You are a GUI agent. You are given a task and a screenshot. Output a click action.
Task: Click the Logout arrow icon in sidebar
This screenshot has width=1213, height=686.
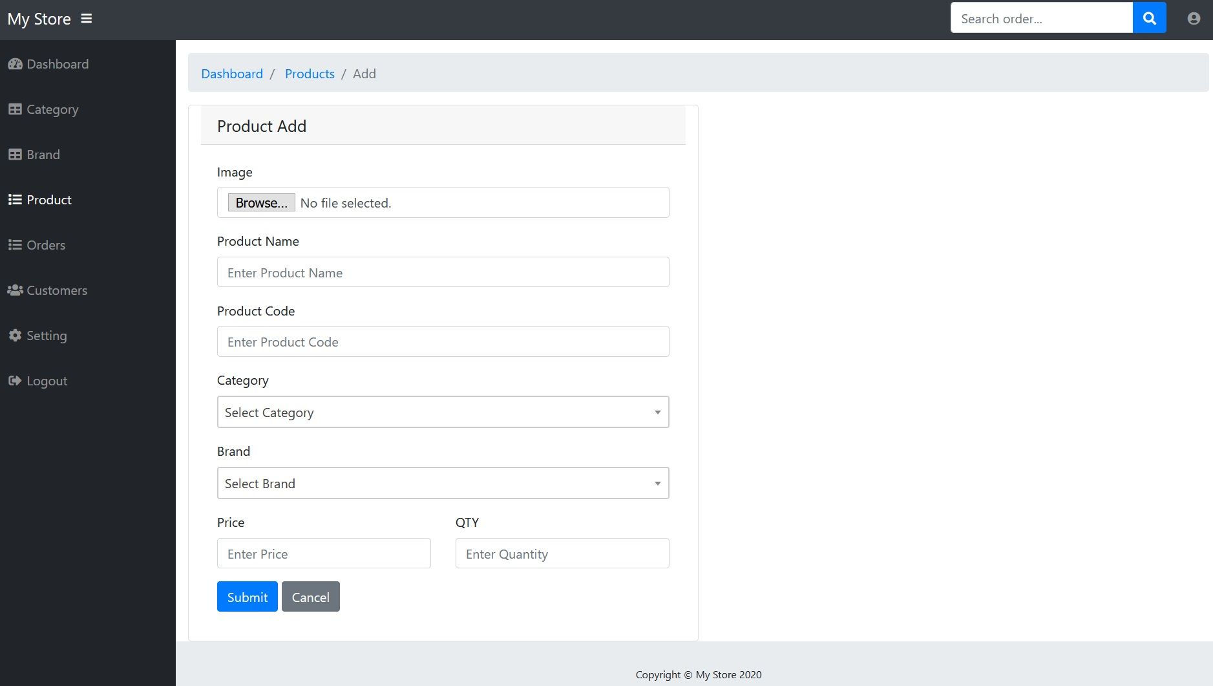click(x=15, y=381)
